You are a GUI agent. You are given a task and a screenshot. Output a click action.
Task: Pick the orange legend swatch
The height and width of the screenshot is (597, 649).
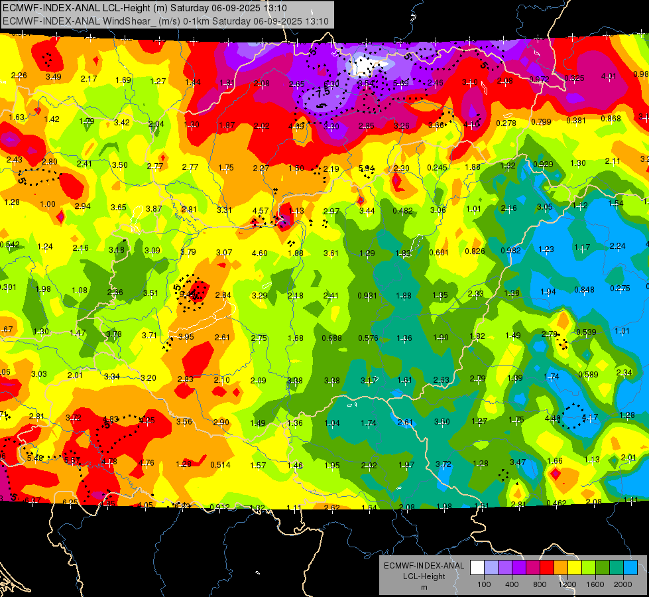tap(561, 568)
